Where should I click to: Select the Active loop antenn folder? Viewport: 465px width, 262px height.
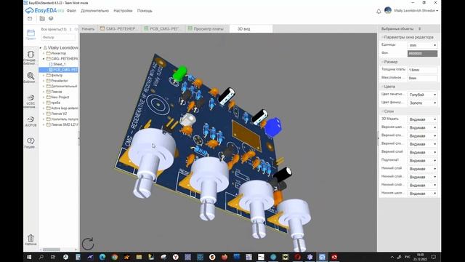coord(62,108)
